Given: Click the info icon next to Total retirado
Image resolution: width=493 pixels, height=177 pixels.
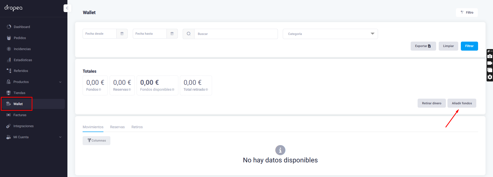Looking at the screenshot, I should click(207, 90).
